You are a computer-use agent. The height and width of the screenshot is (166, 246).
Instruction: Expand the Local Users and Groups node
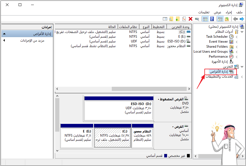pyautogui.click(x=237, y=52)
